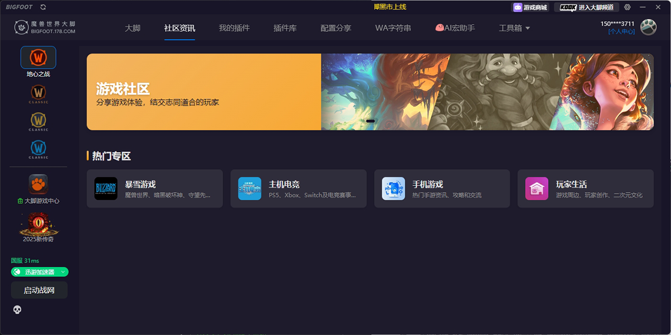Click the carousel position indicator dot
This screenshot has height=335, width=671.
(x=369, y=121)
